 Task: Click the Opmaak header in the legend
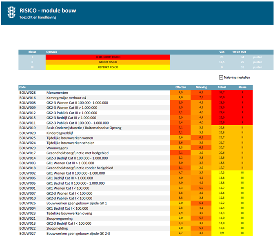[x=51, y=52]
